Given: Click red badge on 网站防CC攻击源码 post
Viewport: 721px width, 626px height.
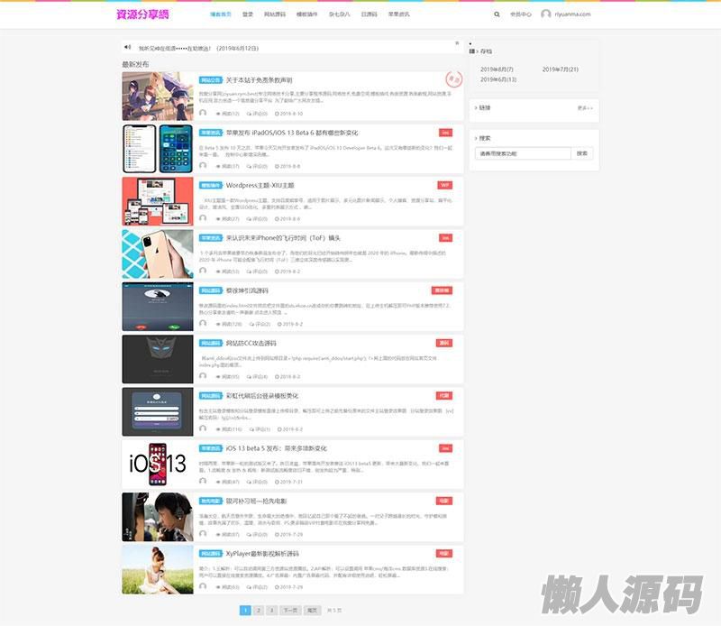Looking at the screenshot, I should (x=444, y=343).
